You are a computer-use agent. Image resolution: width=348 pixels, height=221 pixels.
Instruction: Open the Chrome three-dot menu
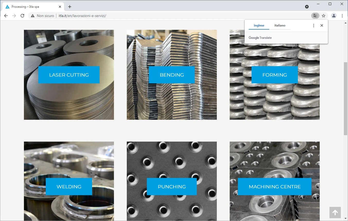(342, 16)
